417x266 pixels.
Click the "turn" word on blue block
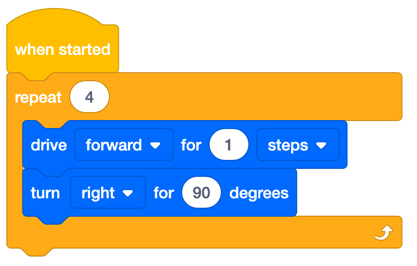[45, 193]
